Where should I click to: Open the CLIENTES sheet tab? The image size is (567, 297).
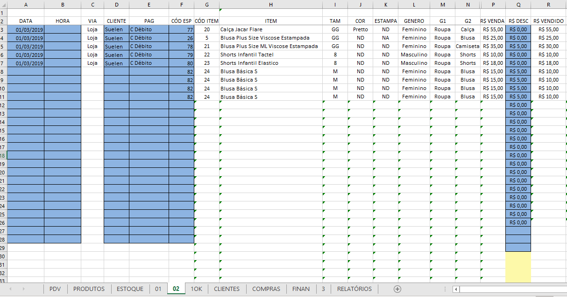227,289
